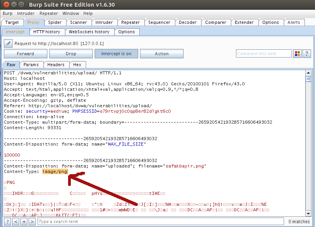Click the highlighted image/png content type
Image resolution: width=315 pixels, height=227 pixels.
pyautogui.click(x=55, y=171)
